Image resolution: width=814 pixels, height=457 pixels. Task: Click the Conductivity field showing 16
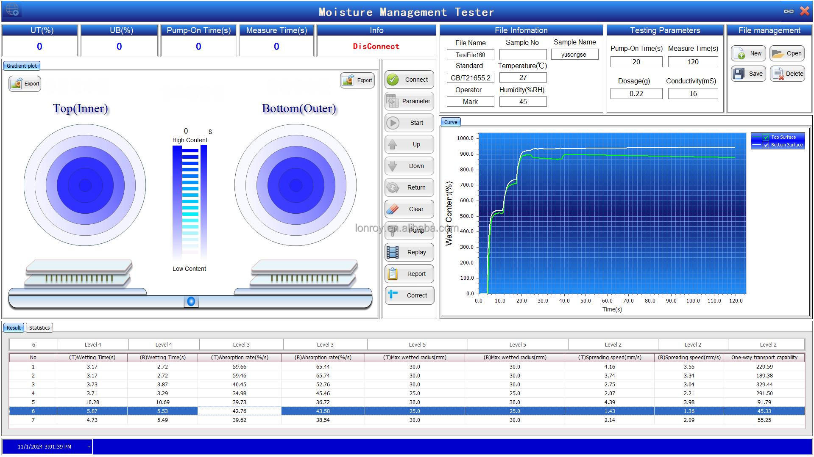693,94
